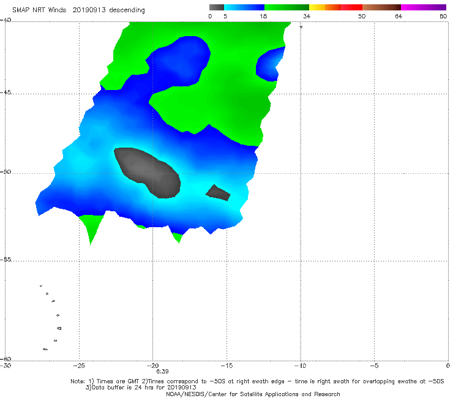
Task: Click the color bar label '34'
Action: pos(307,17)
